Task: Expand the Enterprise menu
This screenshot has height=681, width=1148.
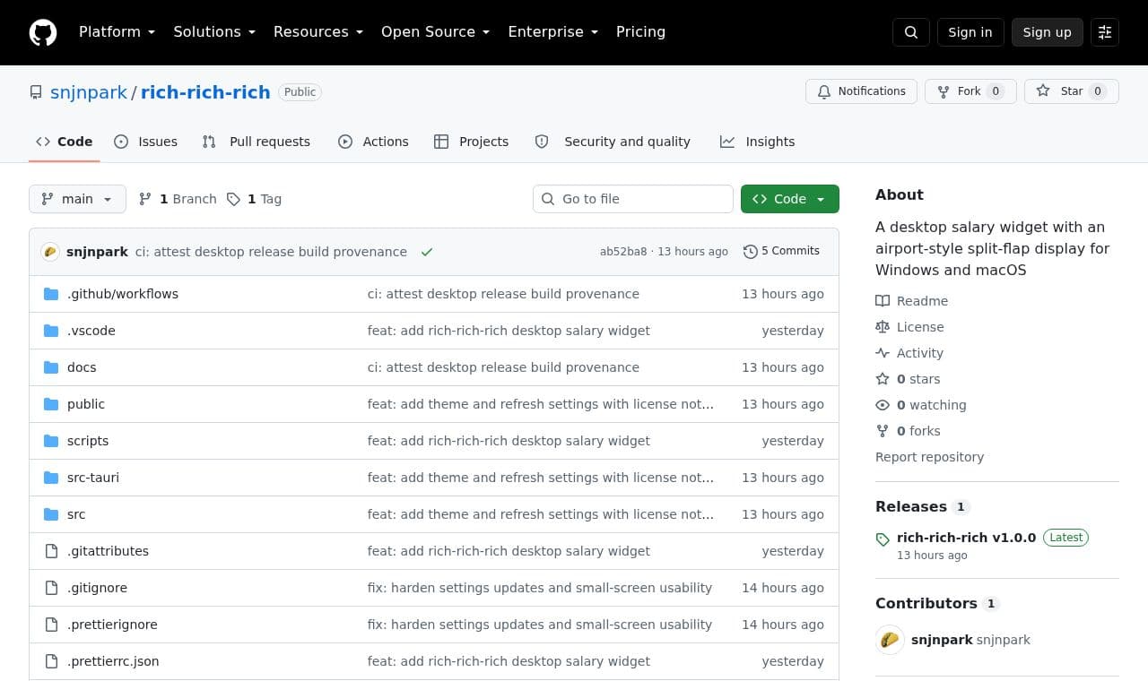Action: (552, 32)
